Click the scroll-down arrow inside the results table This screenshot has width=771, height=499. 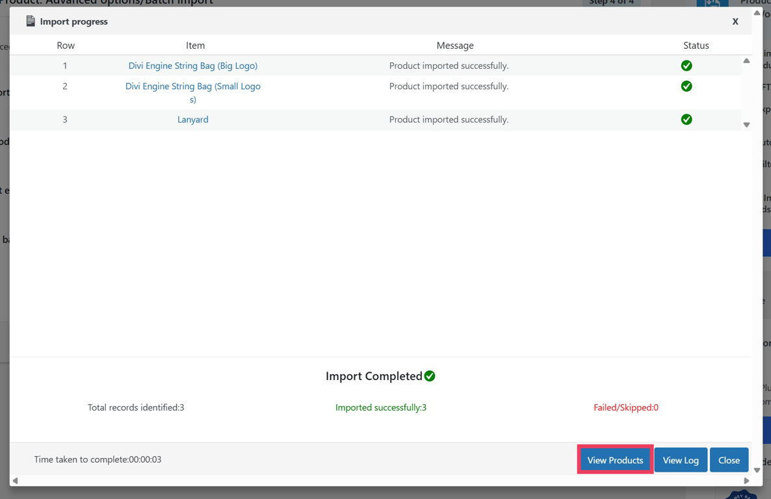tap(746, 124)
